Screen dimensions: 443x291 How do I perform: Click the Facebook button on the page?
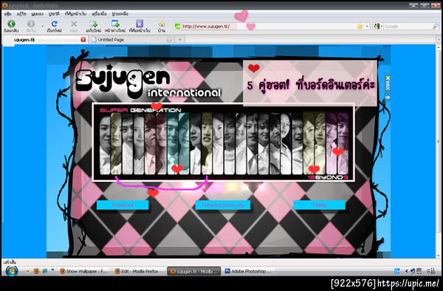(x=123, y=205)
